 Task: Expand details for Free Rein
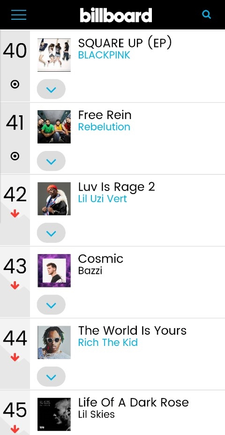point(51,161)
